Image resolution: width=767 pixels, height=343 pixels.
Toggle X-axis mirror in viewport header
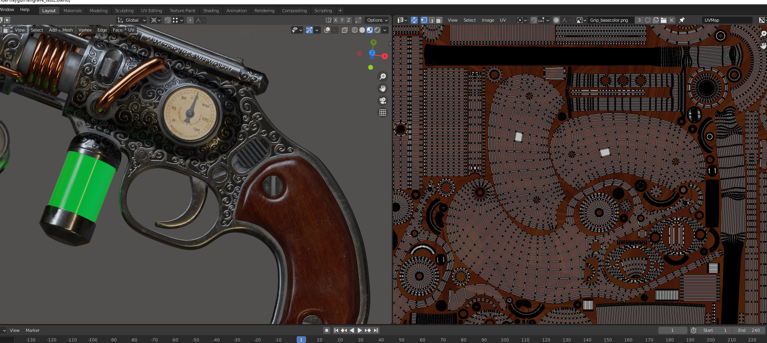(335, 20)
